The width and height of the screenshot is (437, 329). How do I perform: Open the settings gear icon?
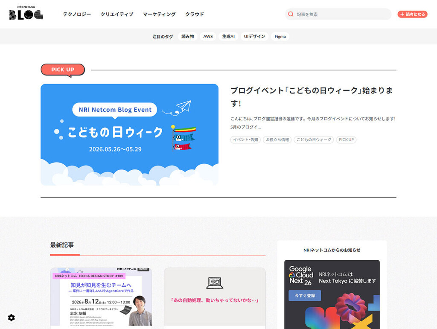(12, 317)
